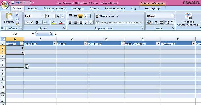Image resolution: width=201 pixels, height=105 pixels.
Task: Align text to top of cell
Action: pyautogui.click(x=71, y=16)
